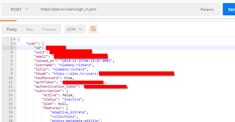The height and width of the screenshot is (122, 235).
Task: Click line number 3 in the gutter
Action: point(11,48)
